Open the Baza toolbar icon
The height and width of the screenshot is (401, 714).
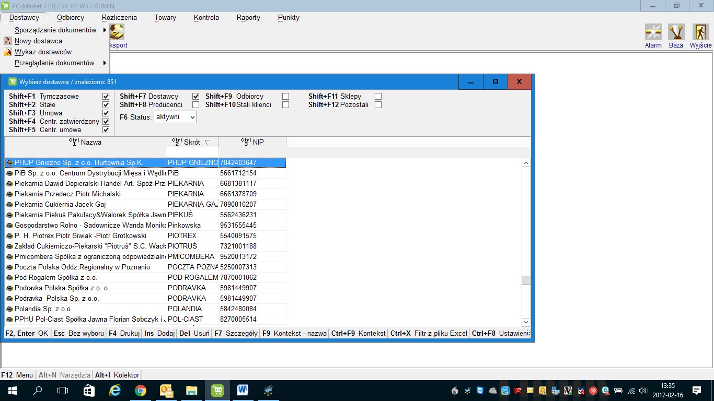coord(676,32)
